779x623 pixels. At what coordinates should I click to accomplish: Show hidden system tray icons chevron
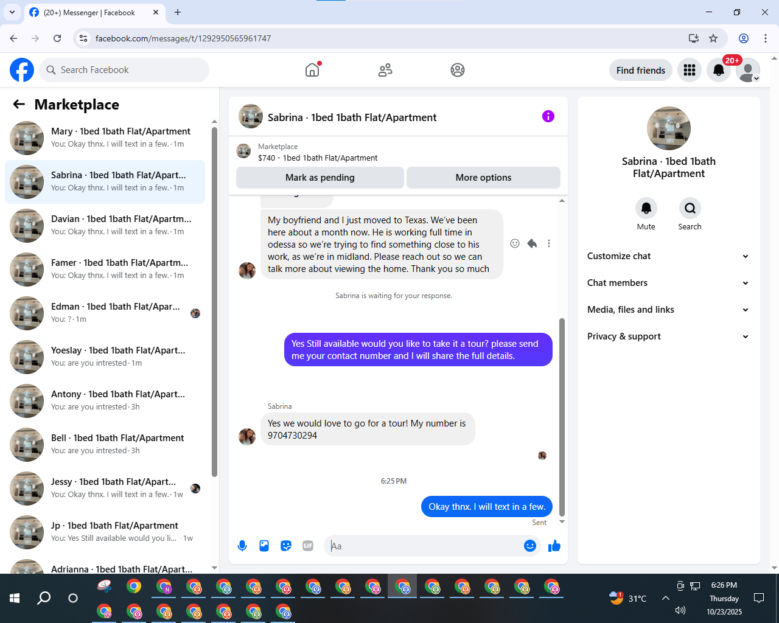pyautogui.click(x=666, y=598)
